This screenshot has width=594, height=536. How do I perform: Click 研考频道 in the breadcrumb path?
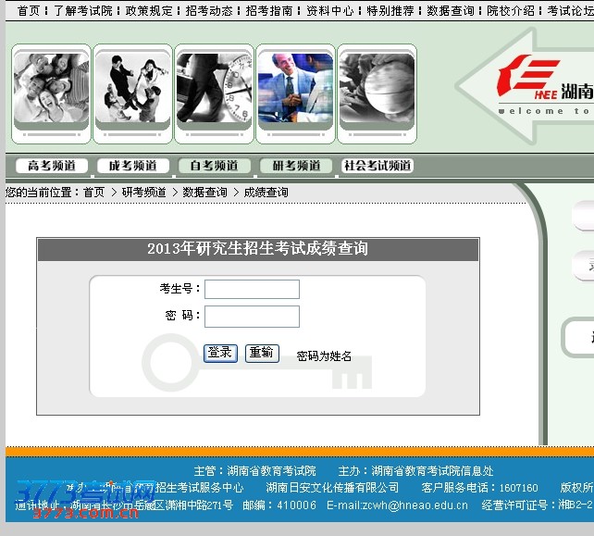tap(143, 193)
